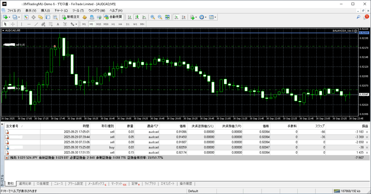
Task: Toggle the 自動売買 (AutoTrading) button
Action: click(x=113, y=17)
